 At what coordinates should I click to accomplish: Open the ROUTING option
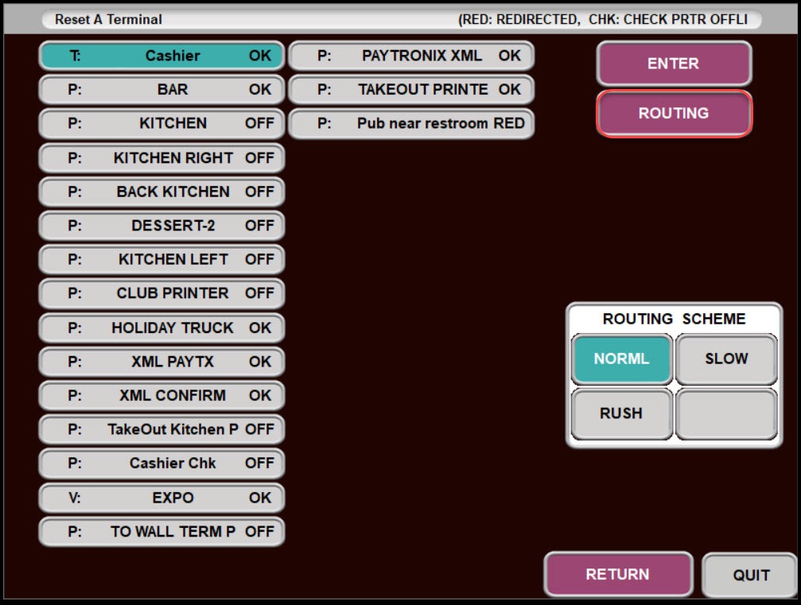(674, 114)
